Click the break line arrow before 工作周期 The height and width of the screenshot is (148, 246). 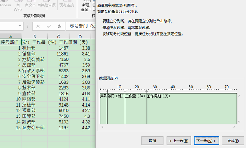147,91
